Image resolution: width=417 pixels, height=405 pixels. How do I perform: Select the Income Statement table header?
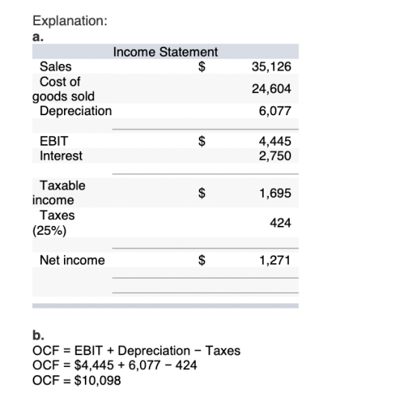point(165,52)
